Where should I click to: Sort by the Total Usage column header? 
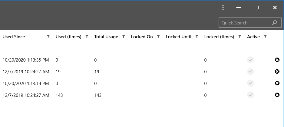pos(106,37)
